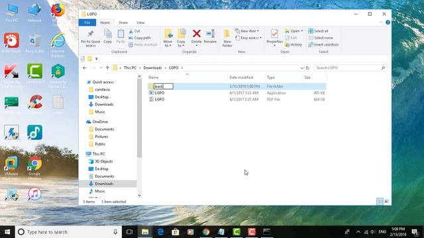Switch to the View ribbon tab
This screenshot has height=238, width=424.
point(140,22)
